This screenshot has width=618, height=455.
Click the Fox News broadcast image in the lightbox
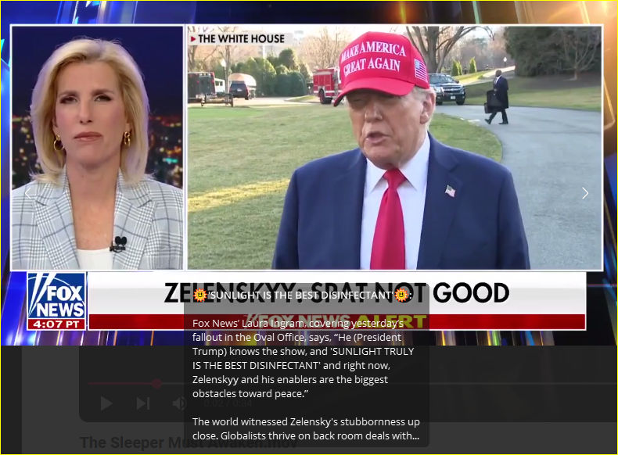point(309,174)
